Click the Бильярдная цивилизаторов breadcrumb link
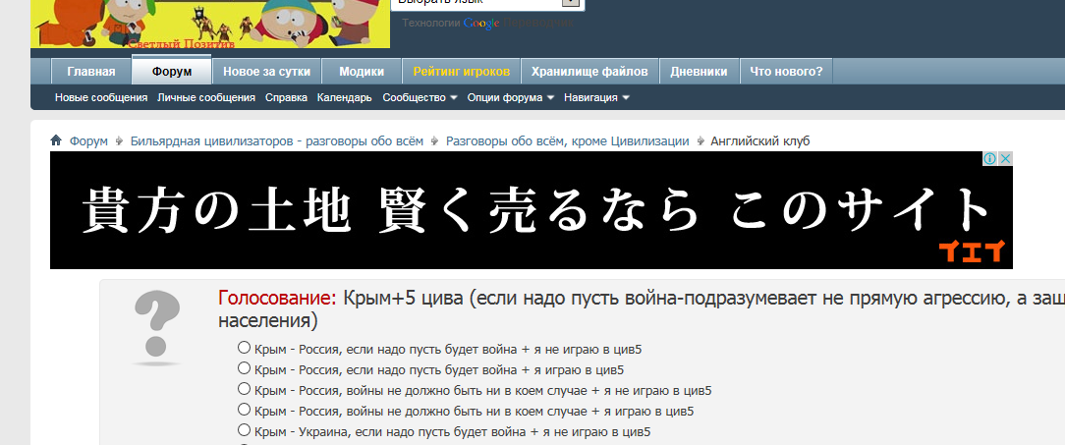Viewport: 1065px width, 445px height. [276, 141]
